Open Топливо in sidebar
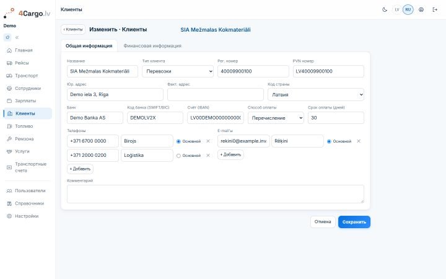This screenshot has height=279, width=446. pyautogui.click(x=28, y=126)
